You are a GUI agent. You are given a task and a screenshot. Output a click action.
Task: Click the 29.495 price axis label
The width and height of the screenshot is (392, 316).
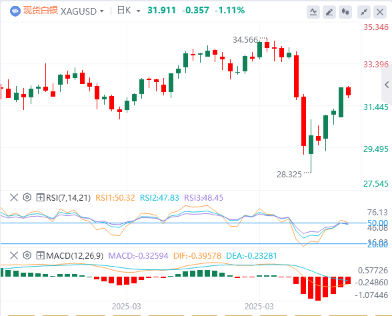376,149
